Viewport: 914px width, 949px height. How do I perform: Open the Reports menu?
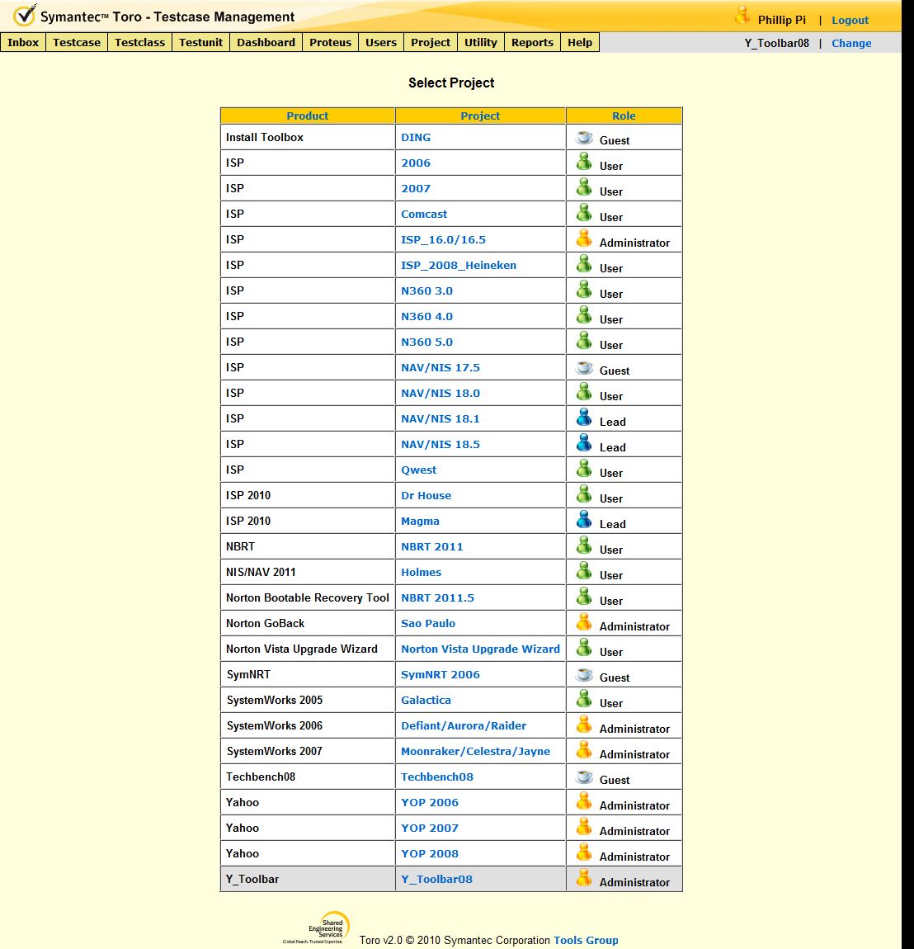(532, 42)
